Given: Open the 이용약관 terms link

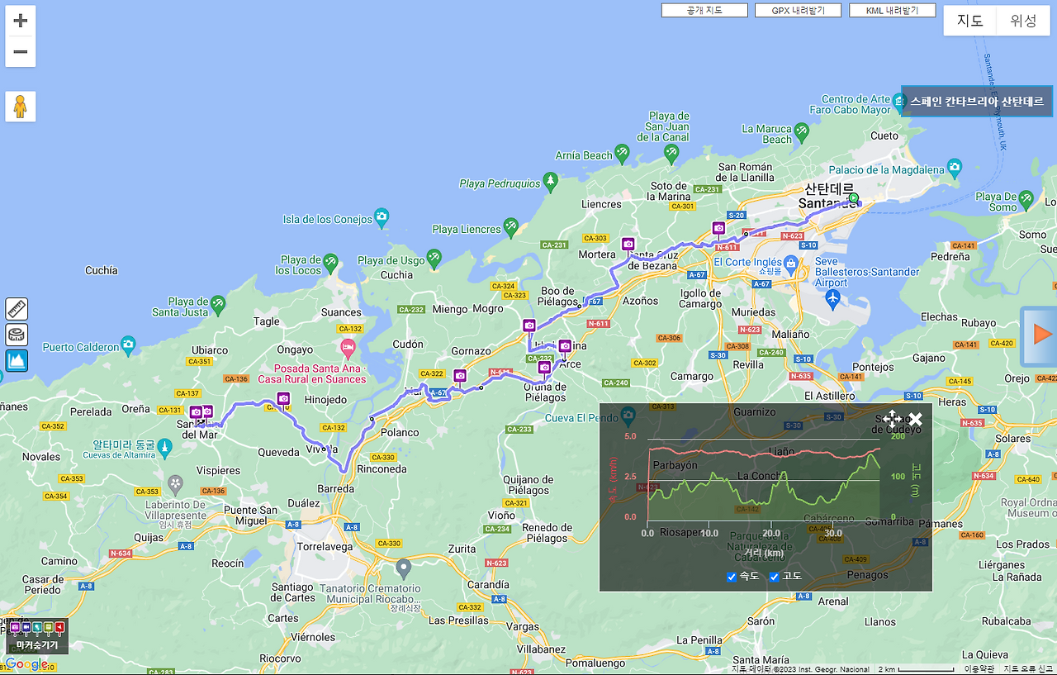Looking at the screenshot, I should 979,669.
